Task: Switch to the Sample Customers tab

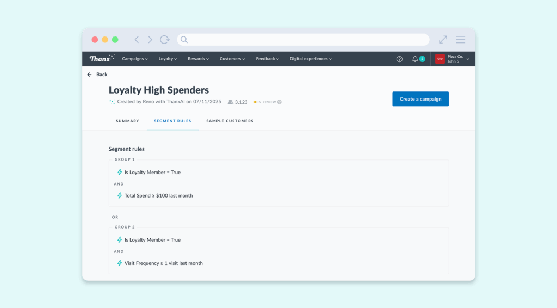Action: point(230,121)
